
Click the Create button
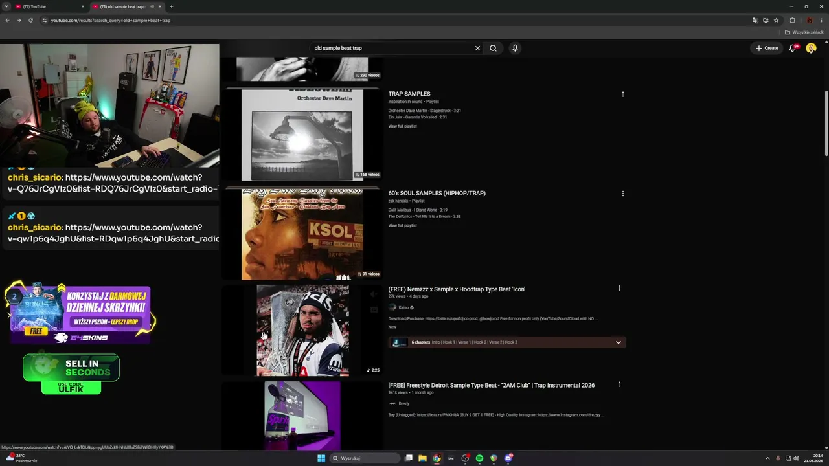click(x=767, y=48)
